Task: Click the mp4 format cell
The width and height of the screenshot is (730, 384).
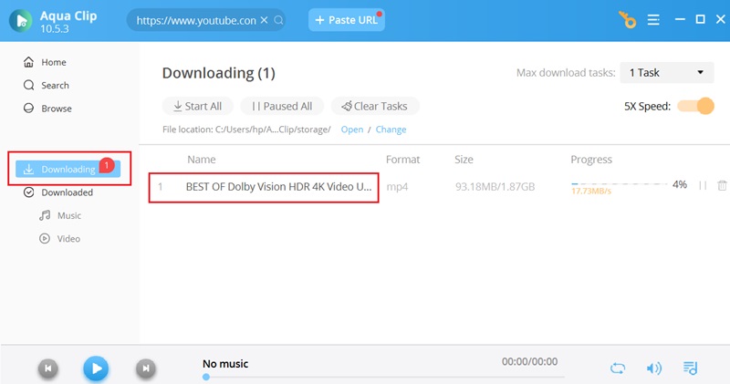Action: (x=397, y=187)
